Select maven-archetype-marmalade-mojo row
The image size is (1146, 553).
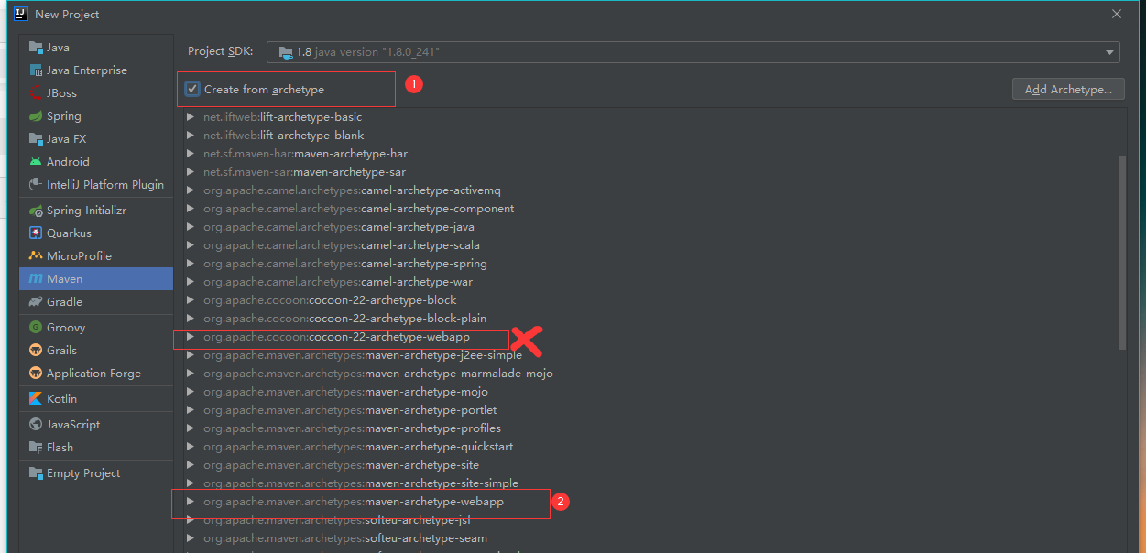649,374
